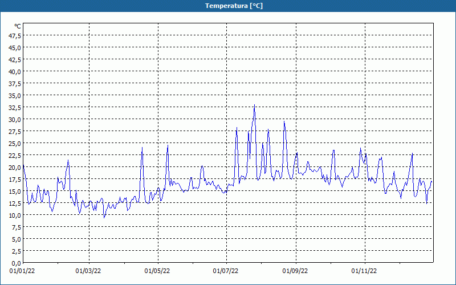Viewport: 456px width, 285px height.
Task: Click the 37,5 y-axis value
Action: (15, 84)
